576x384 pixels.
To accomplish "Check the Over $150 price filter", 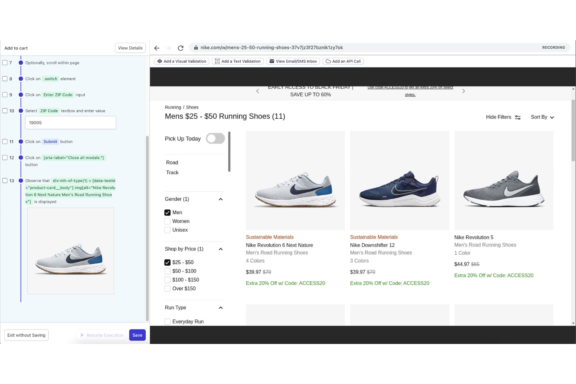I will [x=167, y=289].
